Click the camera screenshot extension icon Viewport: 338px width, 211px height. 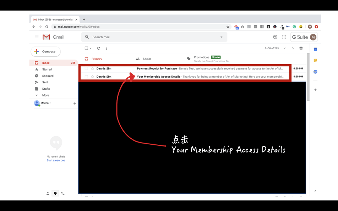(242, 27)
